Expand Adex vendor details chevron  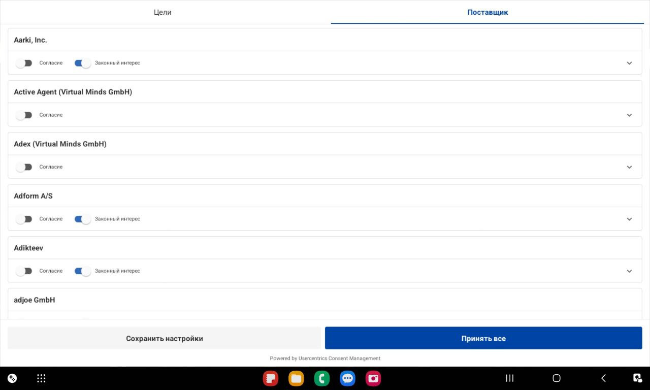coord(629,167)
